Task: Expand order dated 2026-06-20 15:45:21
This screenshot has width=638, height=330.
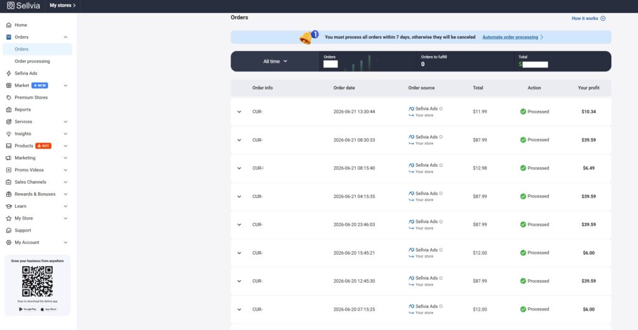Action: (x=239, y=253)
